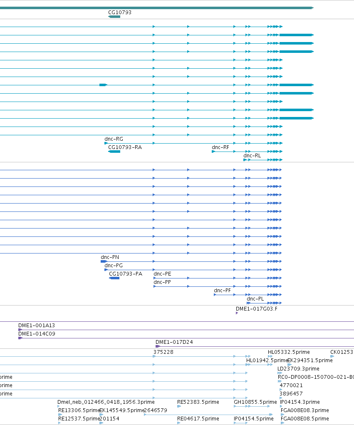Select the EK294351.5prime EST label

click(x=310, y=360)
